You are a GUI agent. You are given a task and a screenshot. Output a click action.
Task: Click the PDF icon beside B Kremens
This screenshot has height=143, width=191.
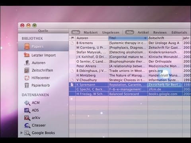(72, 43)
